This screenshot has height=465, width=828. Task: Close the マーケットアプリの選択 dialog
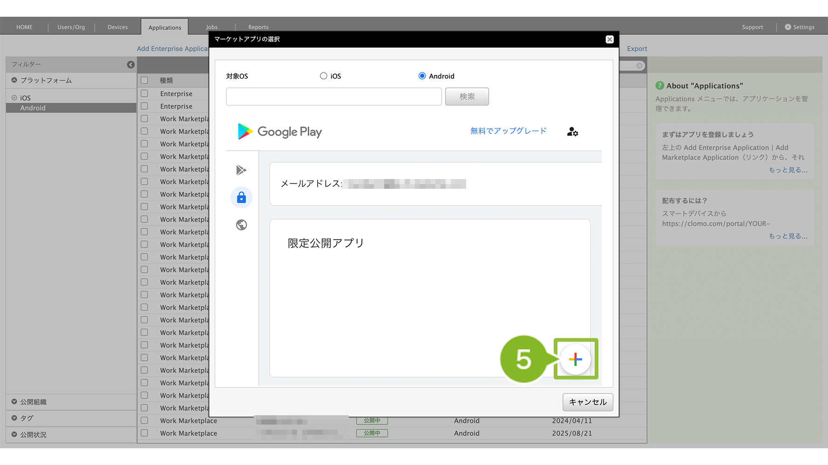point(609,40)
